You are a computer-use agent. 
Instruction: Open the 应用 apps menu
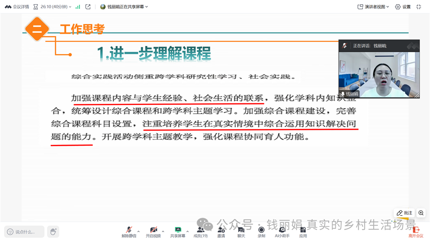pyautogui.click(x=303, y=232)
